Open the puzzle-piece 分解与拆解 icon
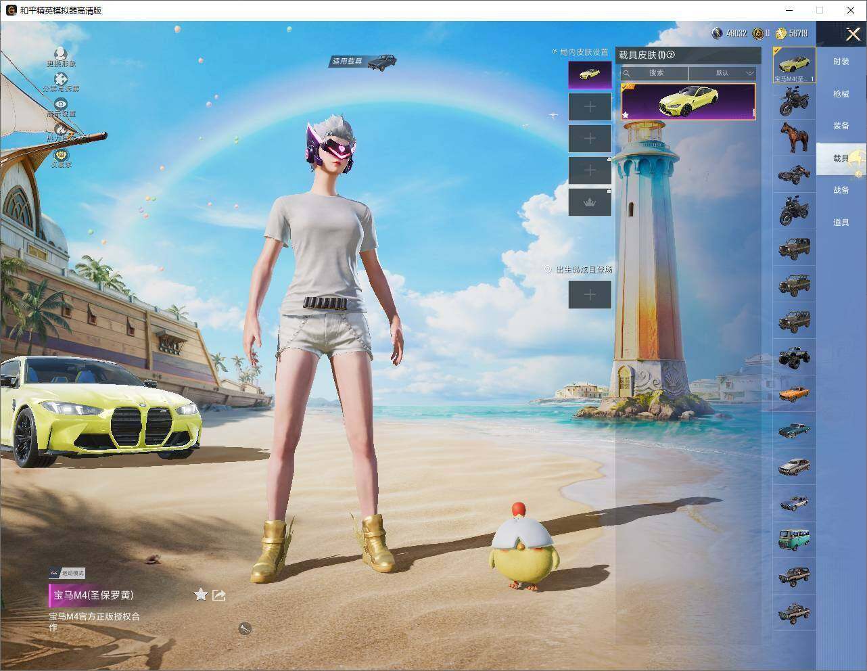This screenshot has height=671, width=867. 61,79
